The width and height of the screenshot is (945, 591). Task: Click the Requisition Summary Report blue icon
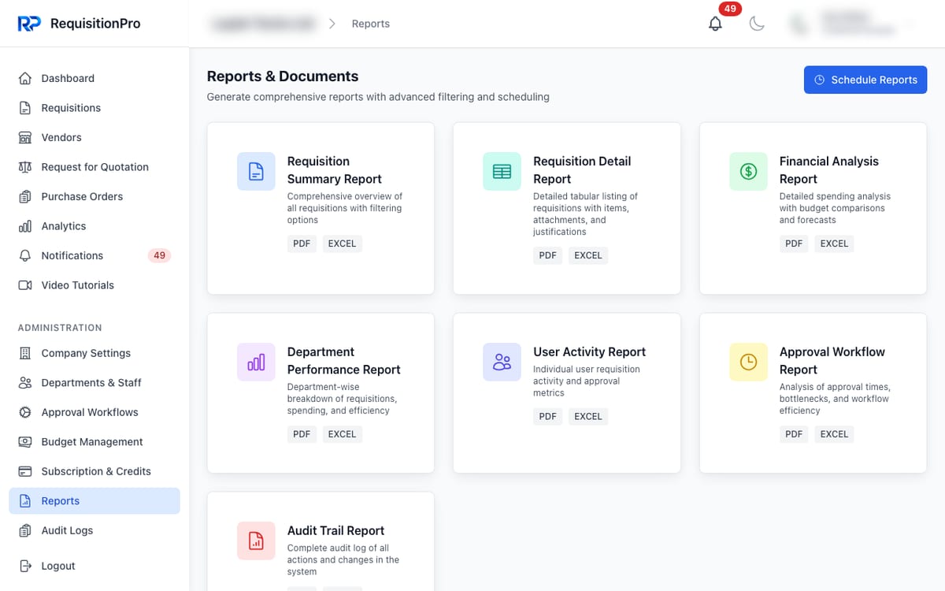tap(256, 171)
